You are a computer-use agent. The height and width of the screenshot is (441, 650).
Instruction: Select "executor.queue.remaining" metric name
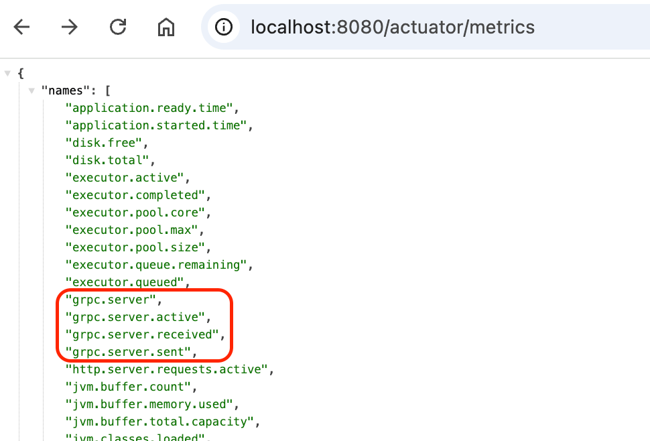point(156,264)
